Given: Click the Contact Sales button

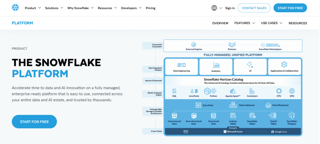Looking at the screenshot, I should point(253,8).
